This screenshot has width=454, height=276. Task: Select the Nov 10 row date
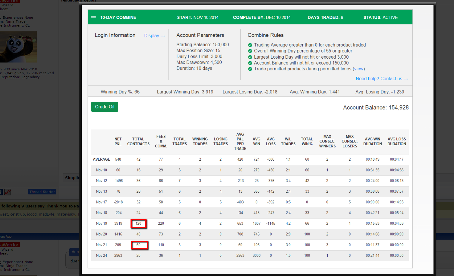102,170
